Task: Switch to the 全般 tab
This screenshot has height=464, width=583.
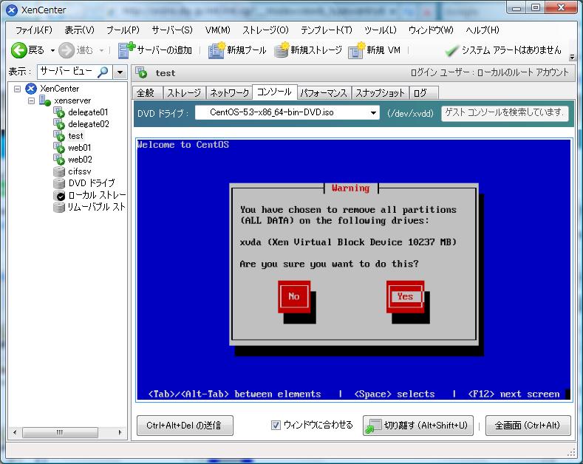Action: (148, 93)
